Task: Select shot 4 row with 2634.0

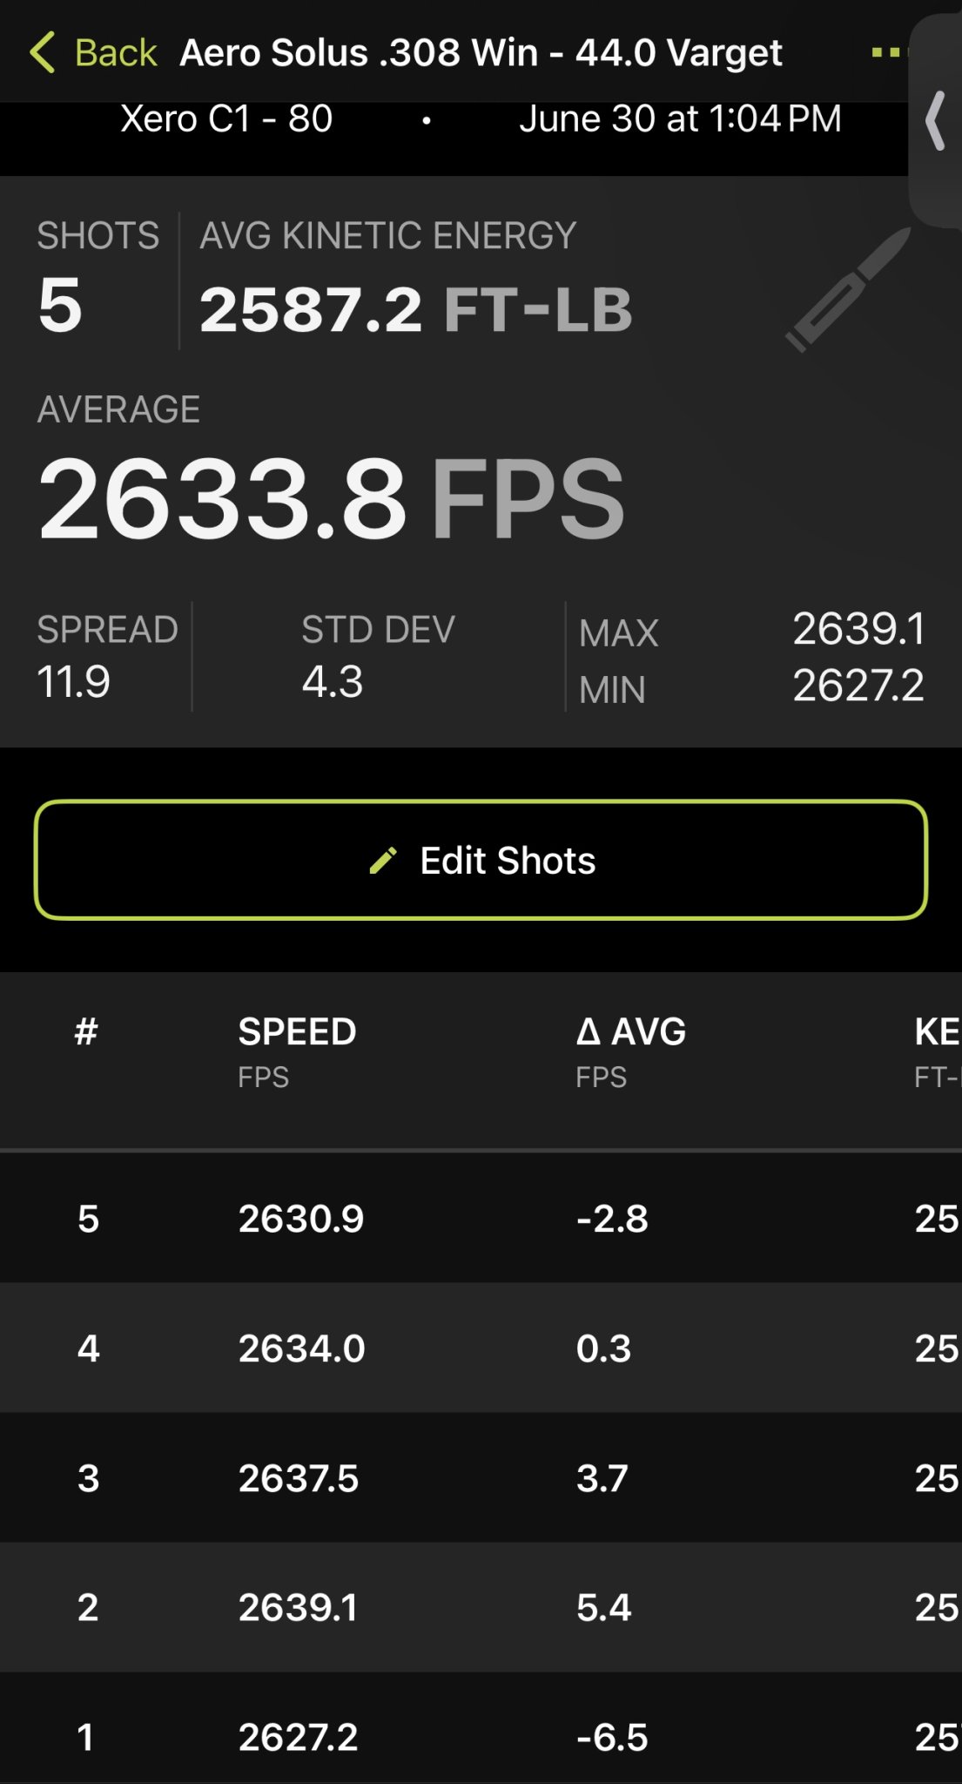Action: 481,1348
